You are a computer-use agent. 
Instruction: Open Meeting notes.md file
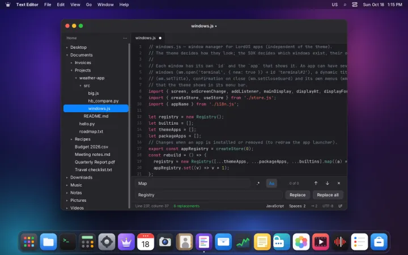point(96,154)
